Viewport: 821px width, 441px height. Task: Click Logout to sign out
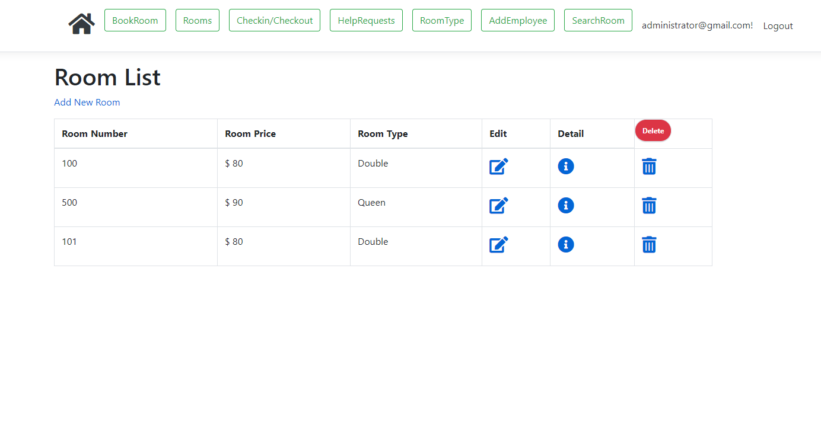coord(778,25)
